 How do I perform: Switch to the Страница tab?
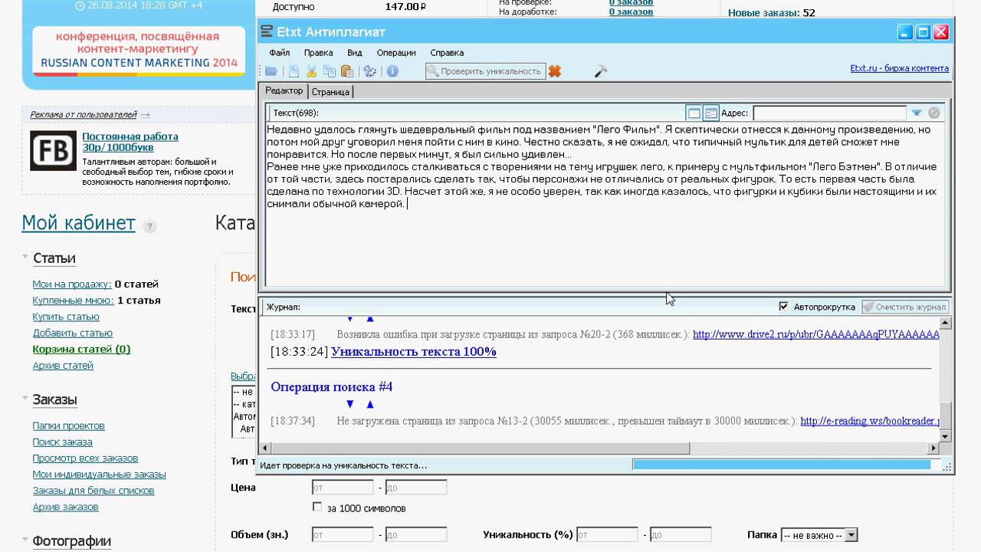(x=330, y=92)
